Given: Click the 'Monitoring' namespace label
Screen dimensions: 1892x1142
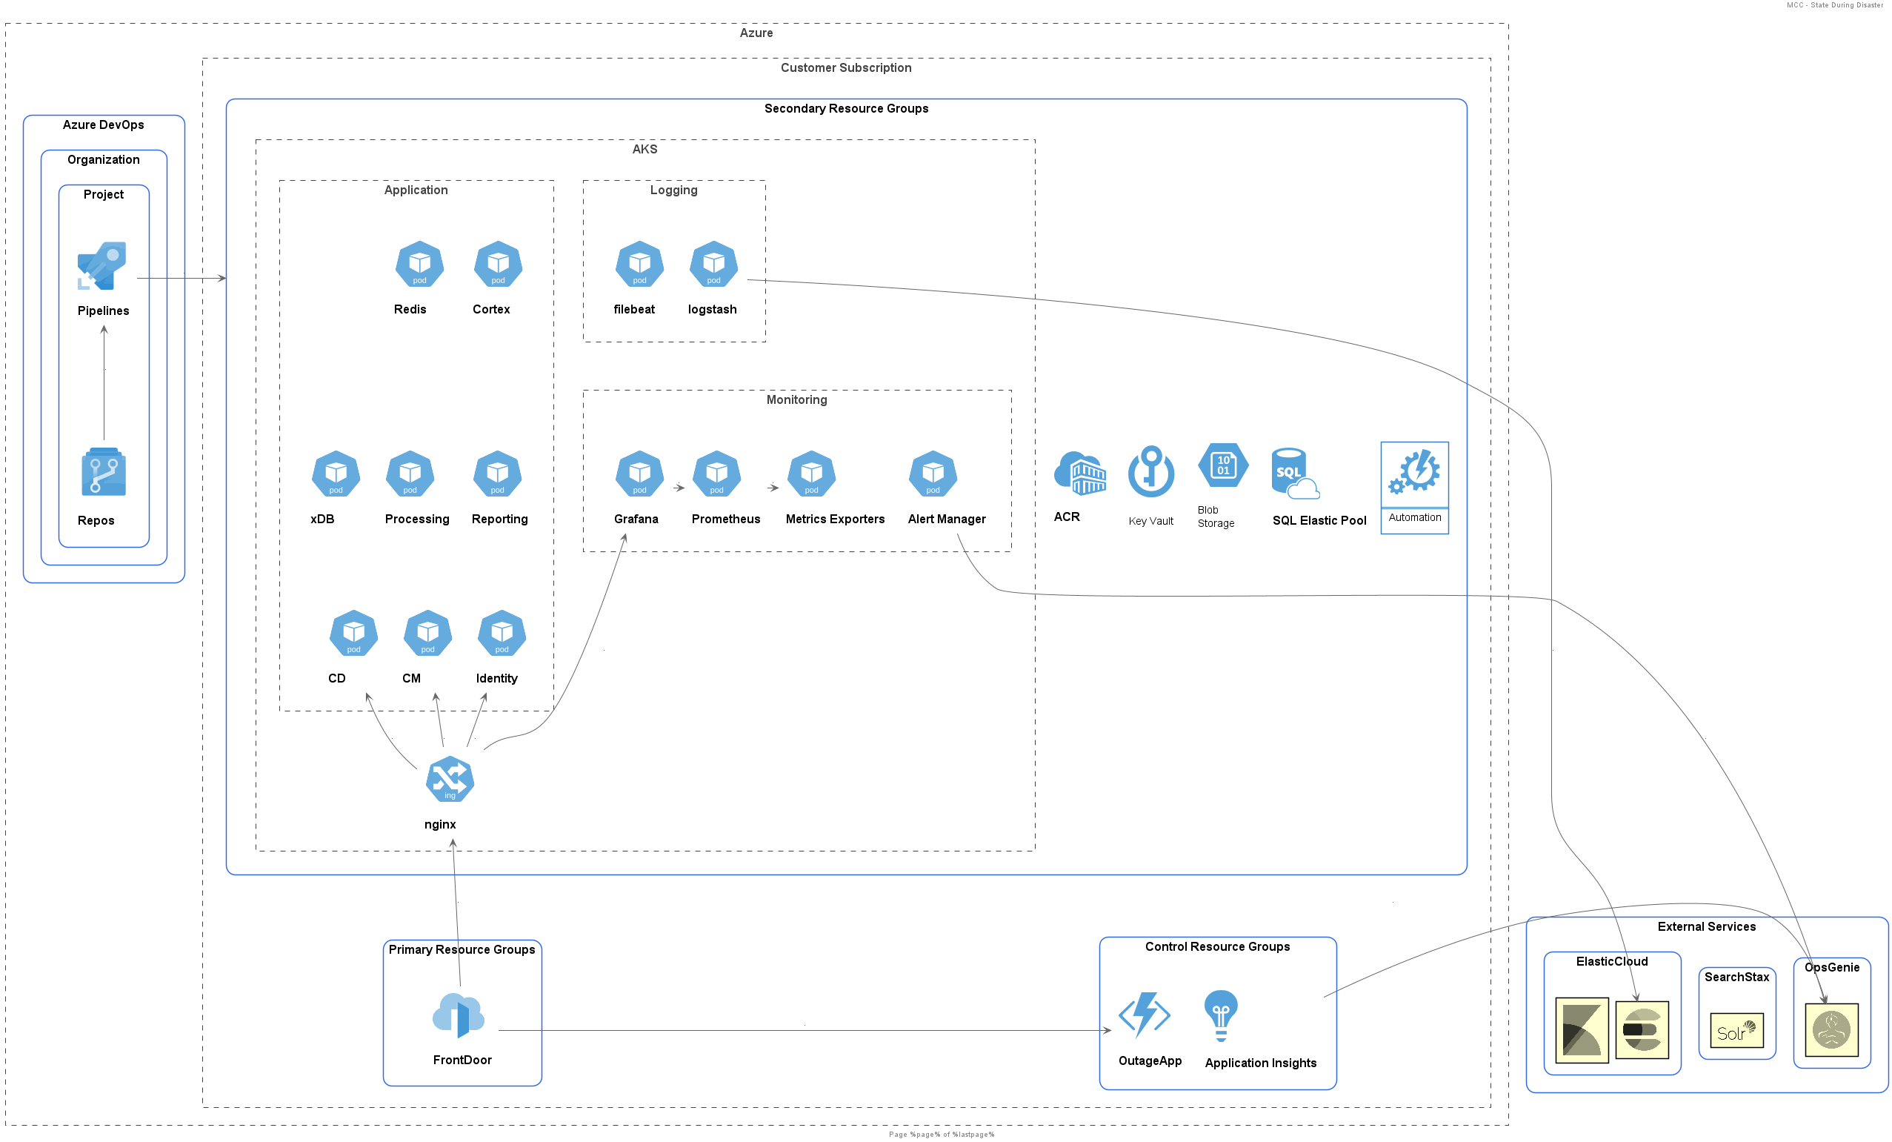Looking at the screenshot, I should (797, 399).
